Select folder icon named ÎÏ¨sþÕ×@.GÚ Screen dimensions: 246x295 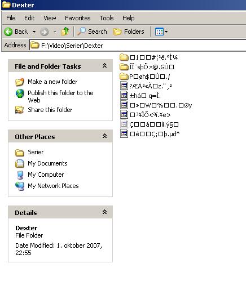click(x=124, y=66)
